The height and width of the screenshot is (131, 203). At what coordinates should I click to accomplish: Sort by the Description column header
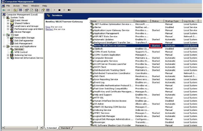click(142, 21)
